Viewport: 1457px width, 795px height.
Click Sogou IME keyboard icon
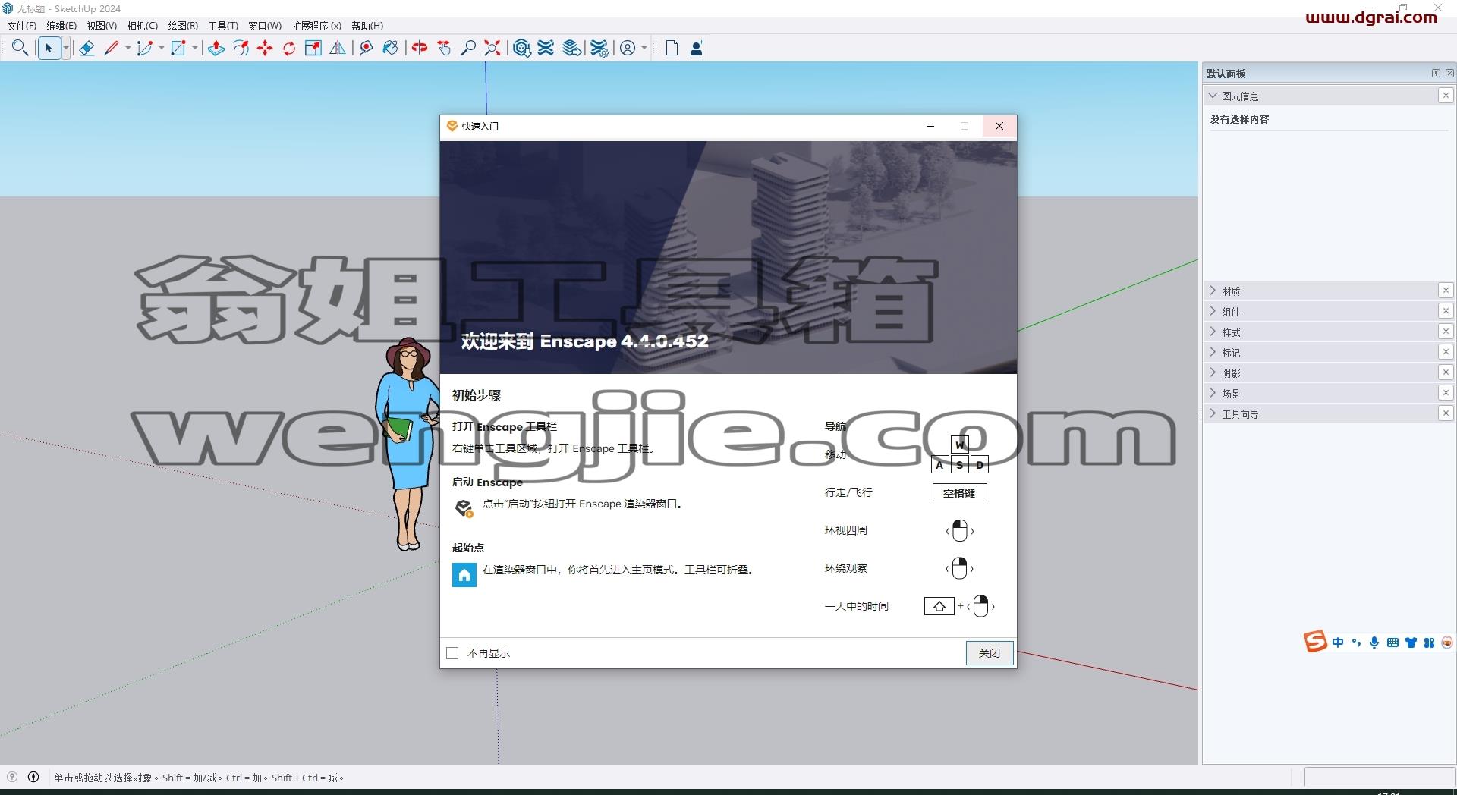pos(1392,643)
